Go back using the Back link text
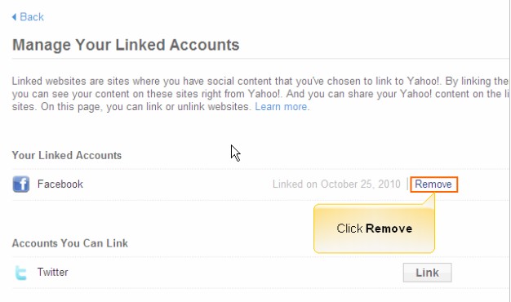This screenshot has height=302, width=511. 32,17
